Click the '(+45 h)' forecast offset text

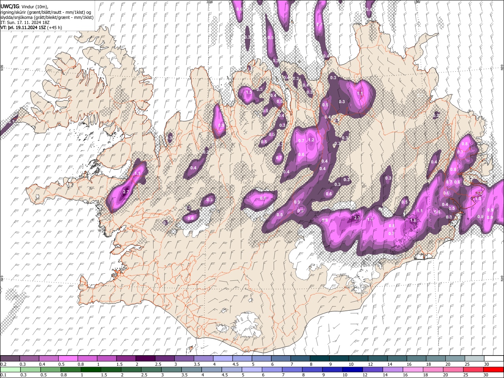tap(54, 28)
